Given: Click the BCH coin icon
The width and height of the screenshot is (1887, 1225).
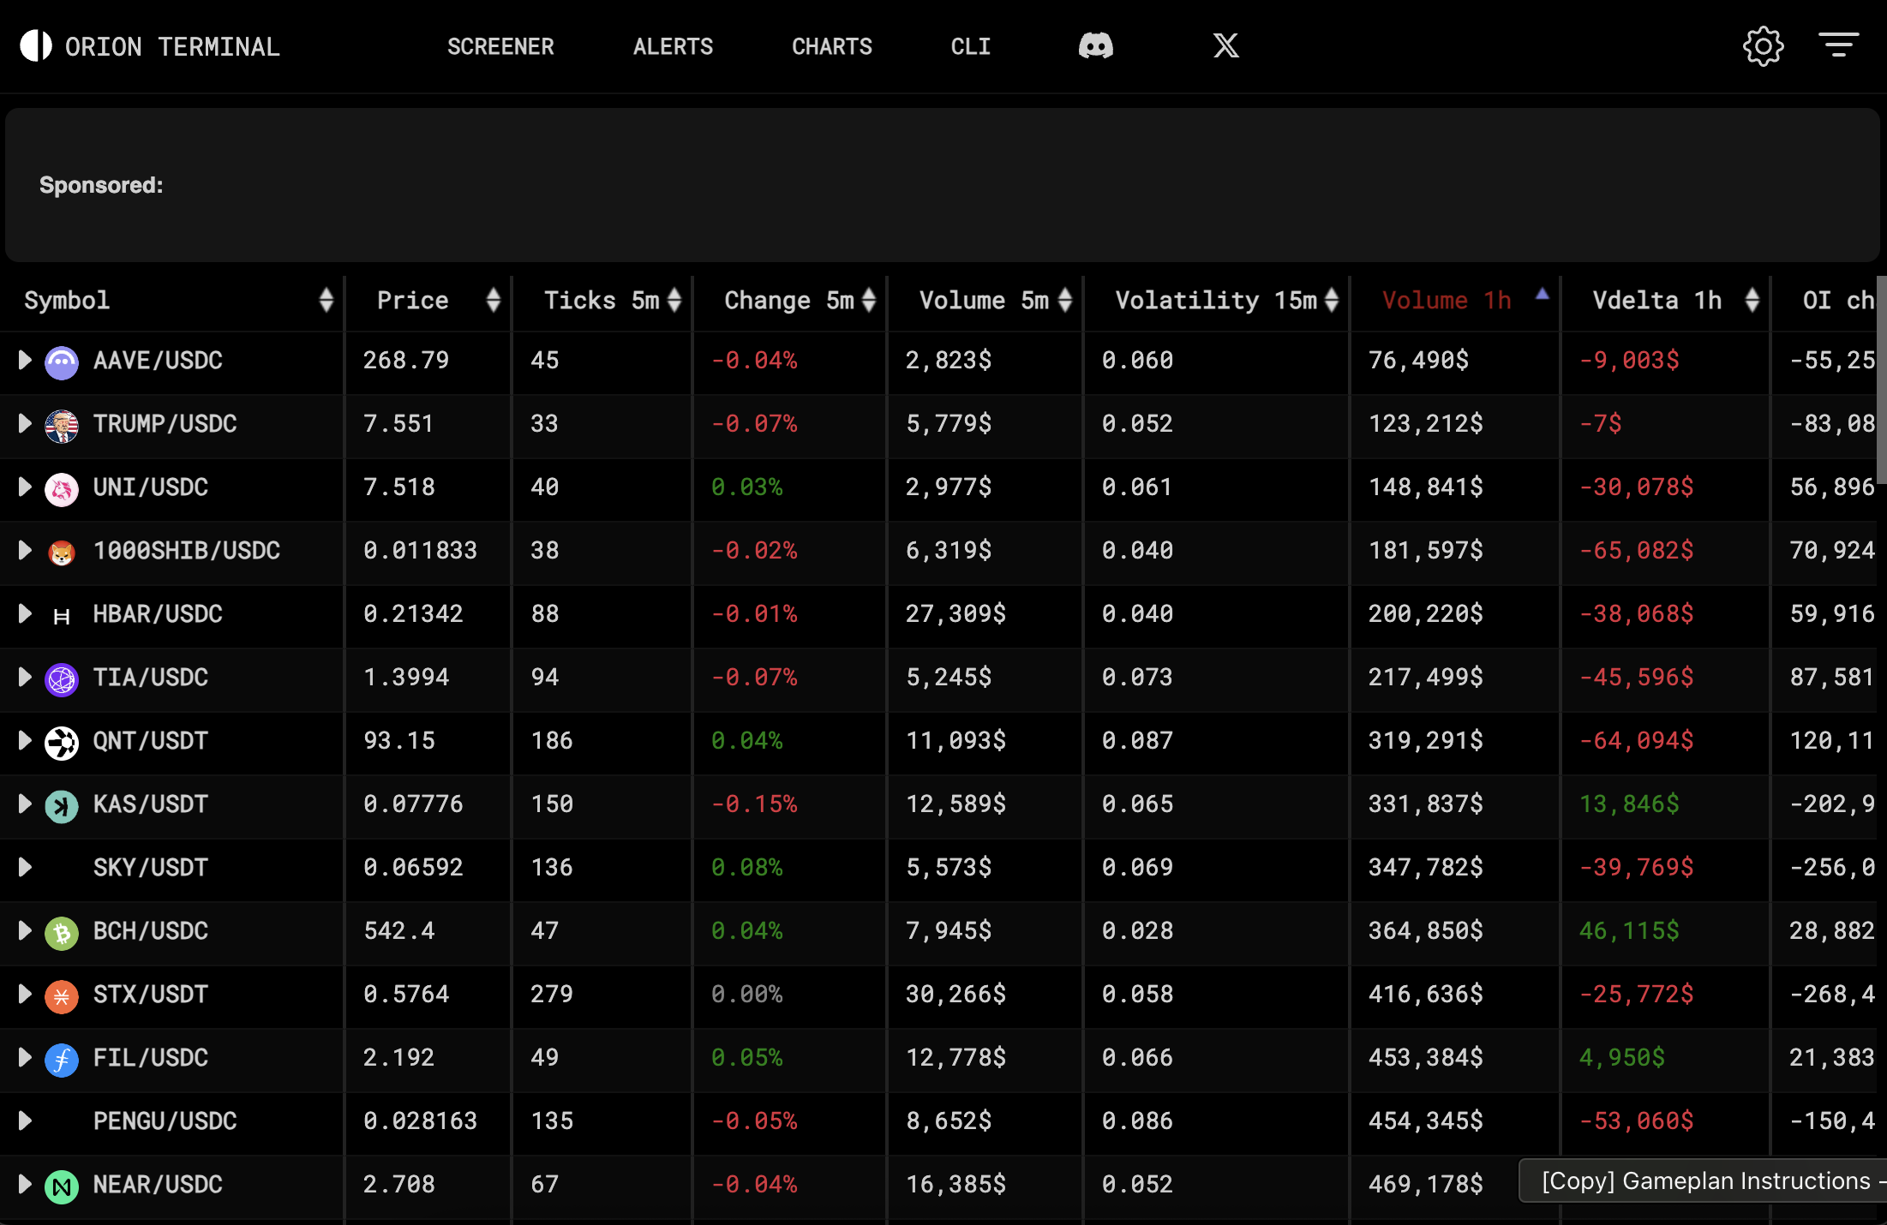Looking at the screenshot, I should [x=62, y=932].
